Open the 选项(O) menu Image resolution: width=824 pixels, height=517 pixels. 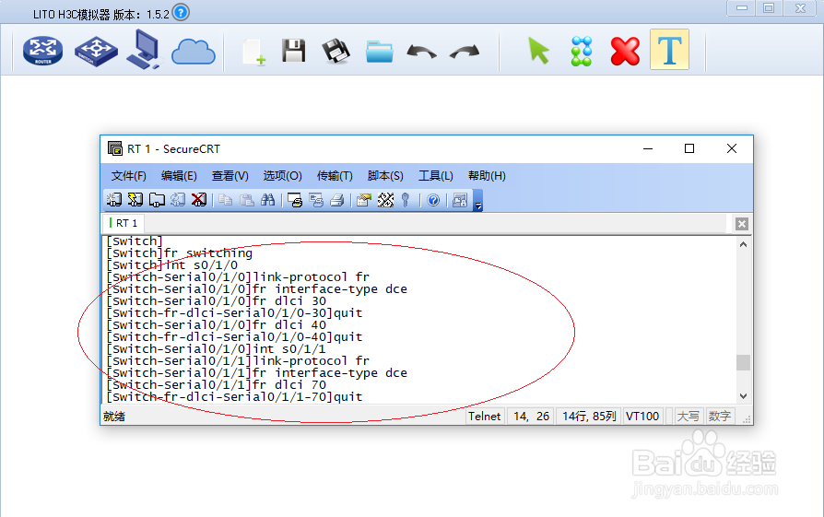tap(283, 175)
